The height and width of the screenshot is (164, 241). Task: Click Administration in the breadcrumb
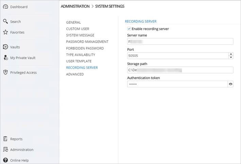(75, 6)
